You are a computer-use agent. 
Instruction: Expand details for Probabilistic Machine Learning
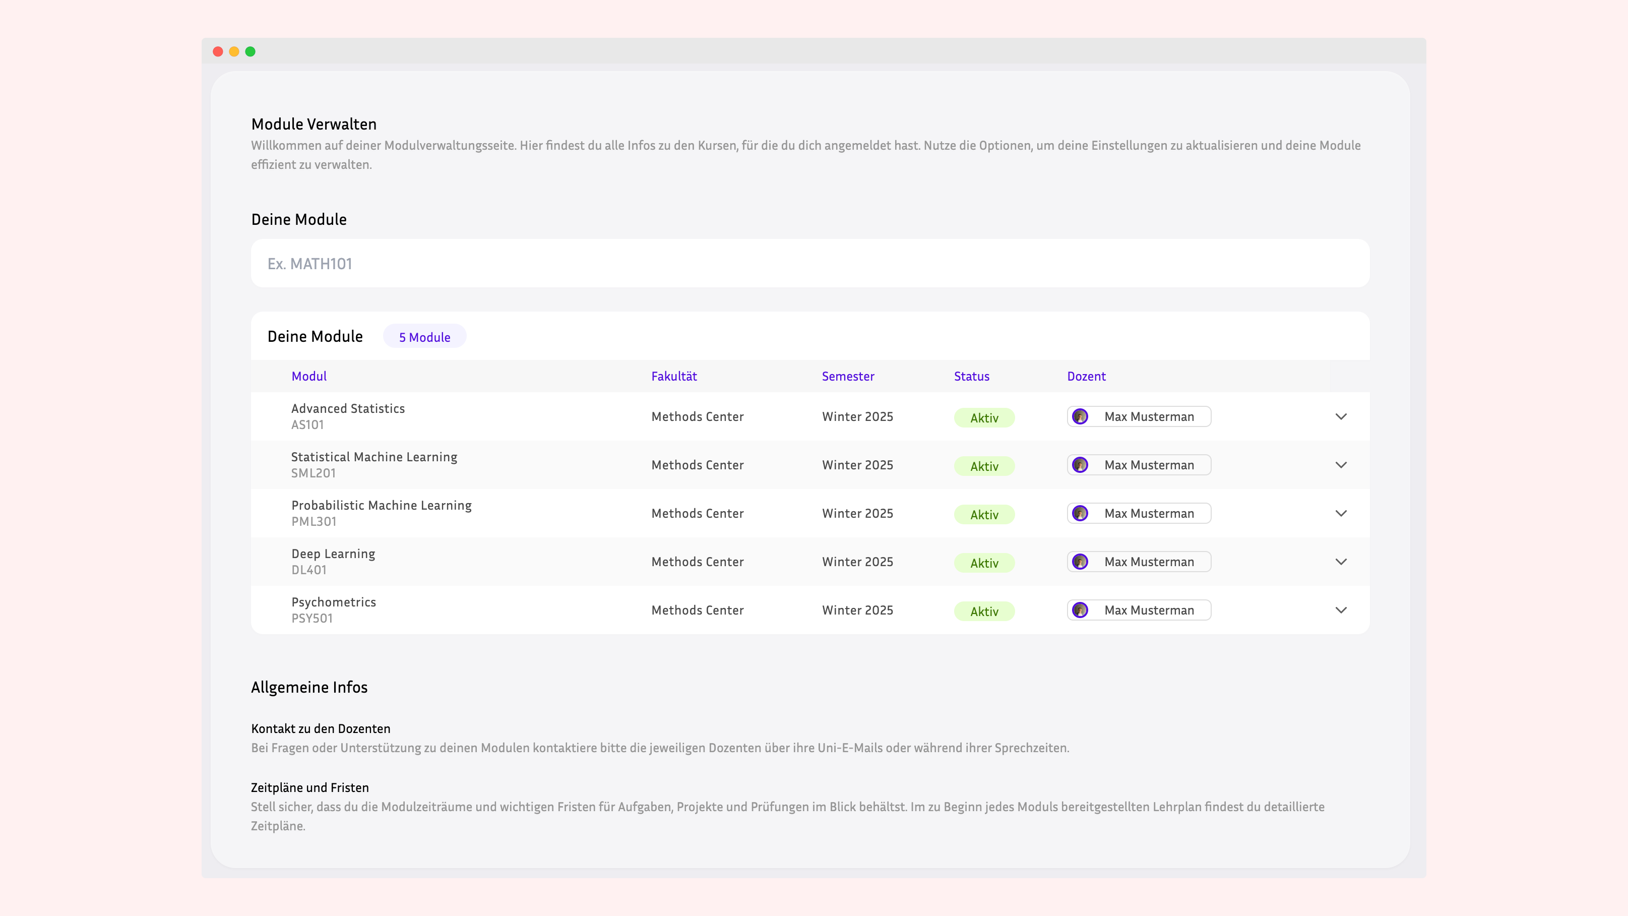tap(1341, 513)
